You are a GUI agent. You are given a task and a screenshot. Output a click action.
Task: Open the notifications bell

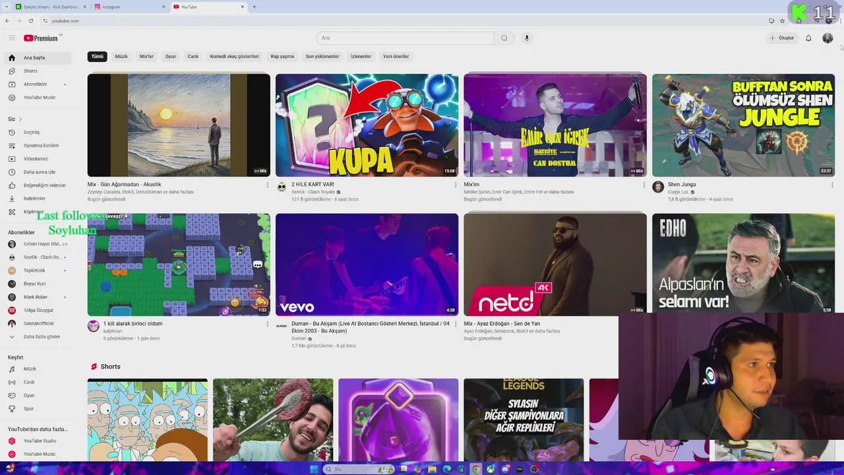[x=808, y=38]
